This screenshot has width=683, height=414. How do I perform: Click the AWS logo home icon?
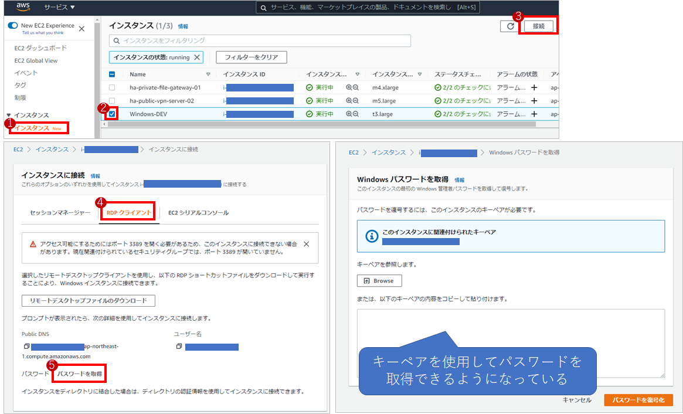coord(23,7)
